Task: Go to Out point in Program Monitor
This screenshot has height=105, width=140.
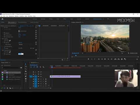Action: (111, 59)
